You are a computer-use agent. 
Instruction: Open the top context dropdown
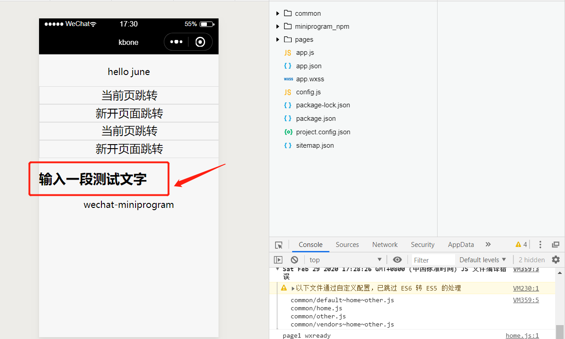(346, 260)
